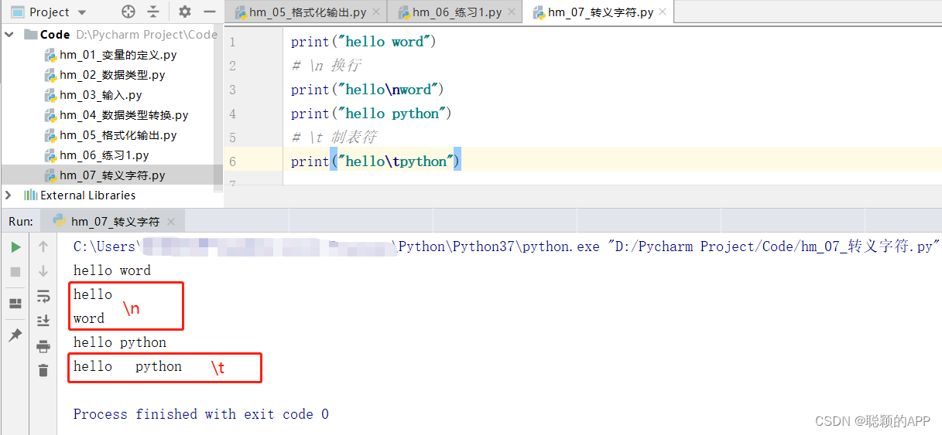Pin the Run tab with pin icon

[15, 335]
